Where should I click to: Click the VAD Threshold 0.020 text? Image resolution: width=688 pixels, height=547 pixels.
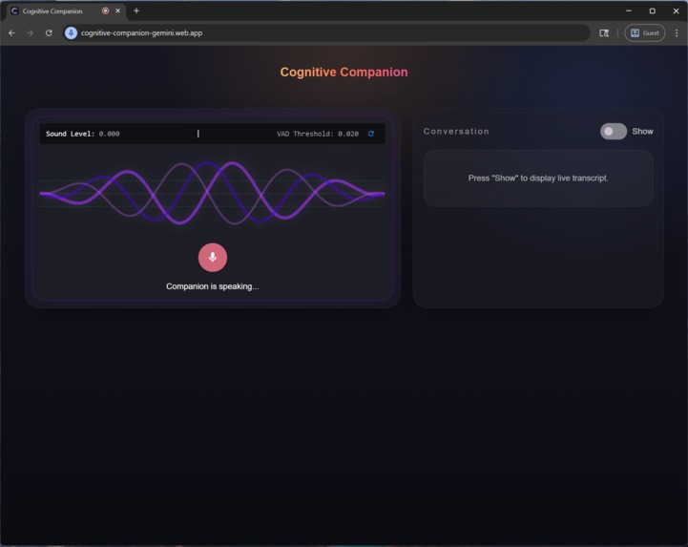point(317,134)
